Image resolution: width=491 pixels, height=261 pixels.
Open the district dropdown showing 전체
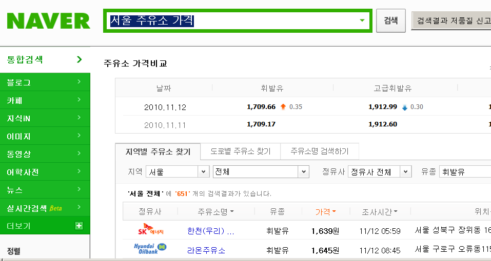pyautogui.click(x=261, y=172)
